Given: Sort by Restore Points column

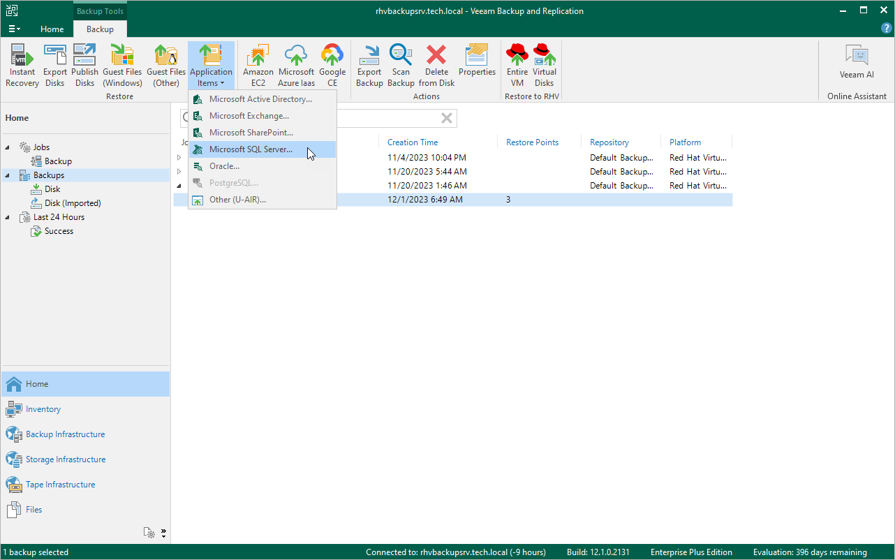Looking at the screenshot, I should (532, 142).
